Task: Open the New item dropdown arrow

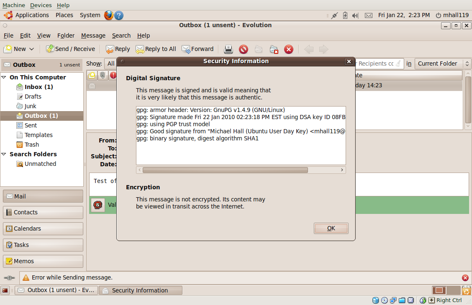Action: [x=31, y=49]
